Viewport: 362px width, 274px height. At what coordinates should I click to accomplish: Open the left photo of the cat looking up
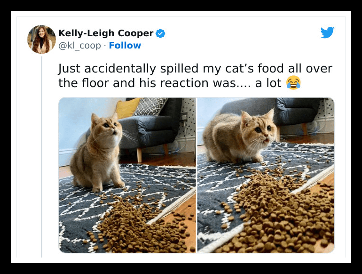pyautogui.click(x=127, y=175)
